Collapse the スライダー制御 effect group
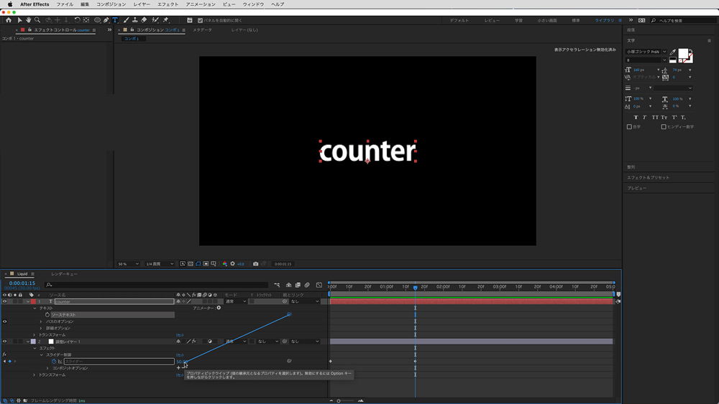The height and width of the screenshot is (404, 719). tap(40, 354)
